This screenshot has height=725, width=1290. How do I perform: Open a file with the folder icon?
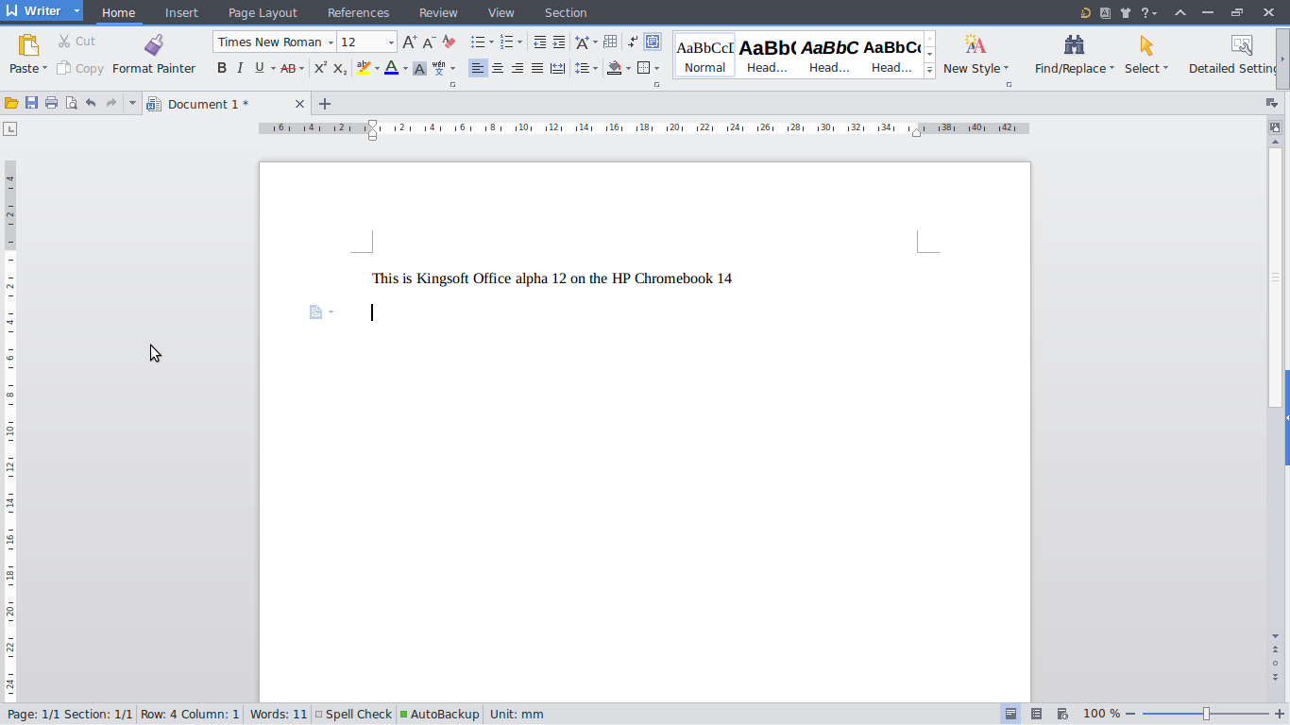(11, 104)
